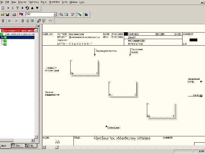Open the Model Explorer panel options arrow
This screenshot has height=154, width=205.
[x=35, y=26]
